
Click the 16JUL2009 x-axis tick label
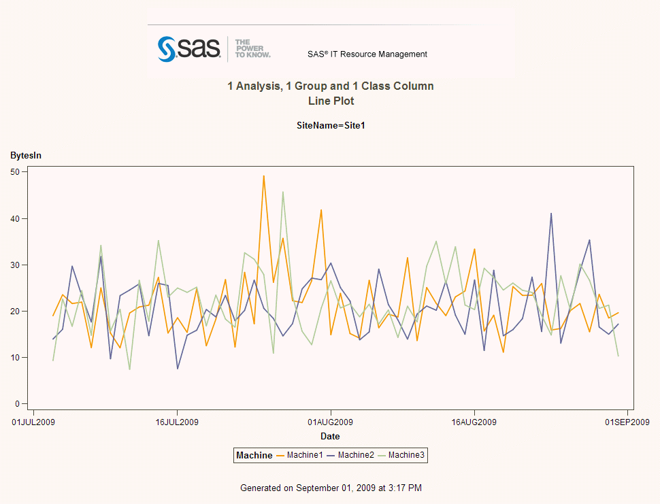tap(177, 422)
